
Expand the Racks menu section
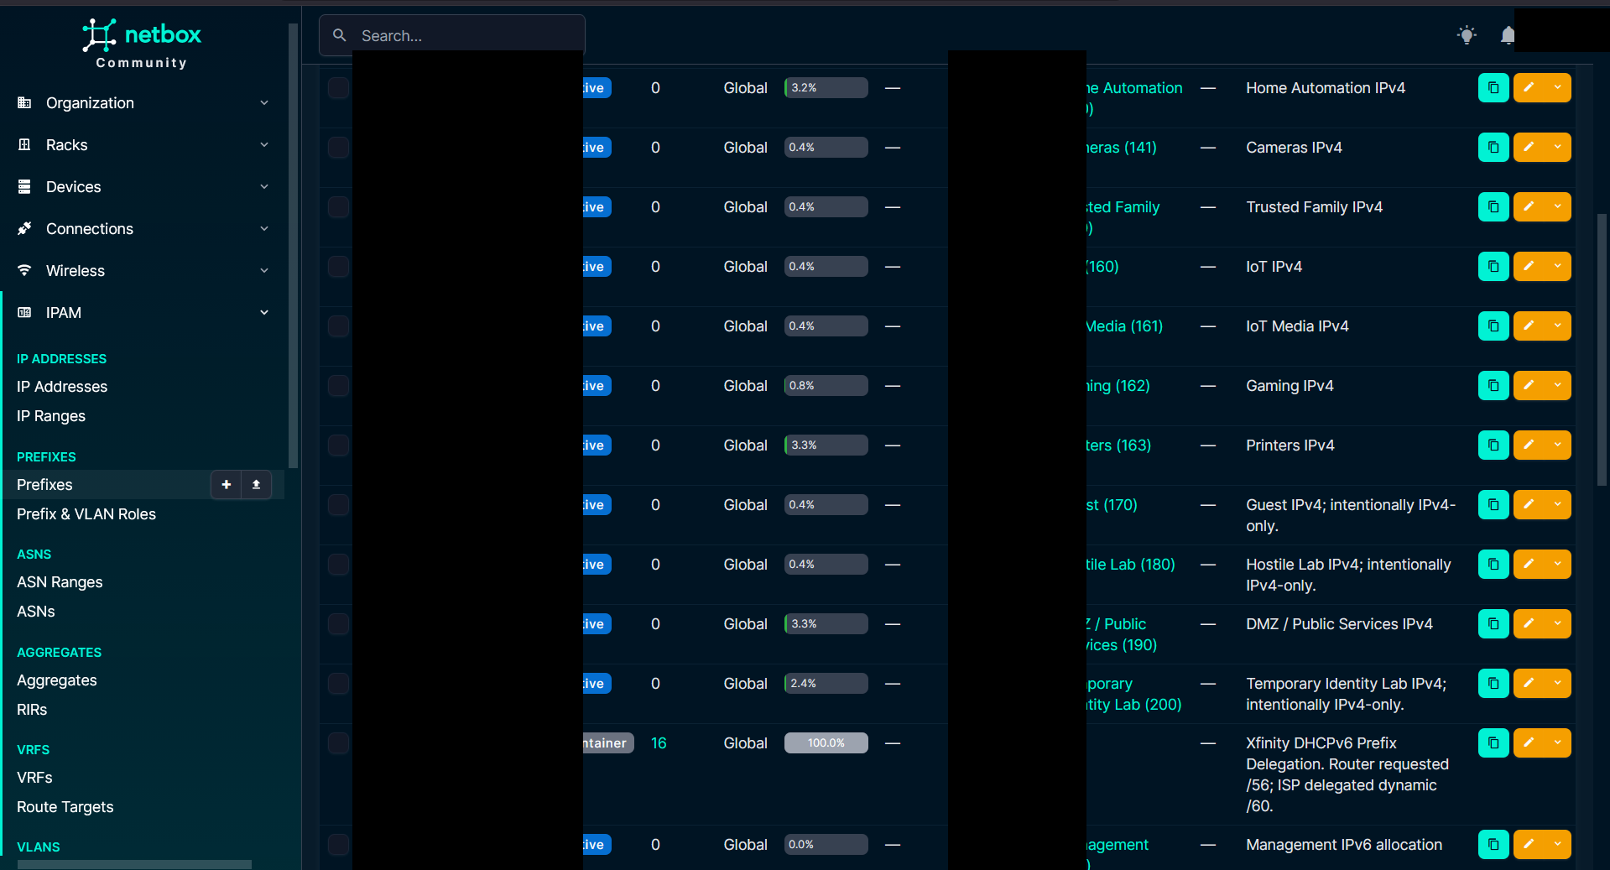[x=143, y=145]
